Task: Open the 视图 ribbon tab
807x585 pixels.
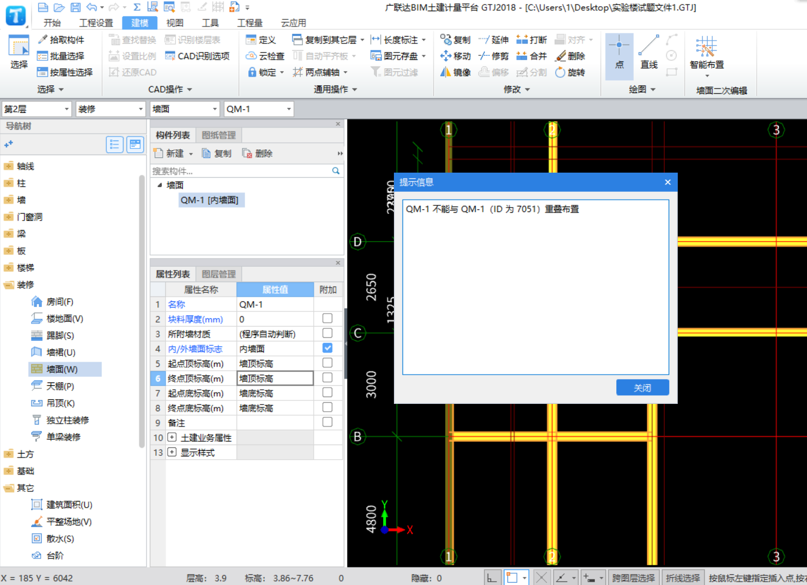Action: [175, 23]
